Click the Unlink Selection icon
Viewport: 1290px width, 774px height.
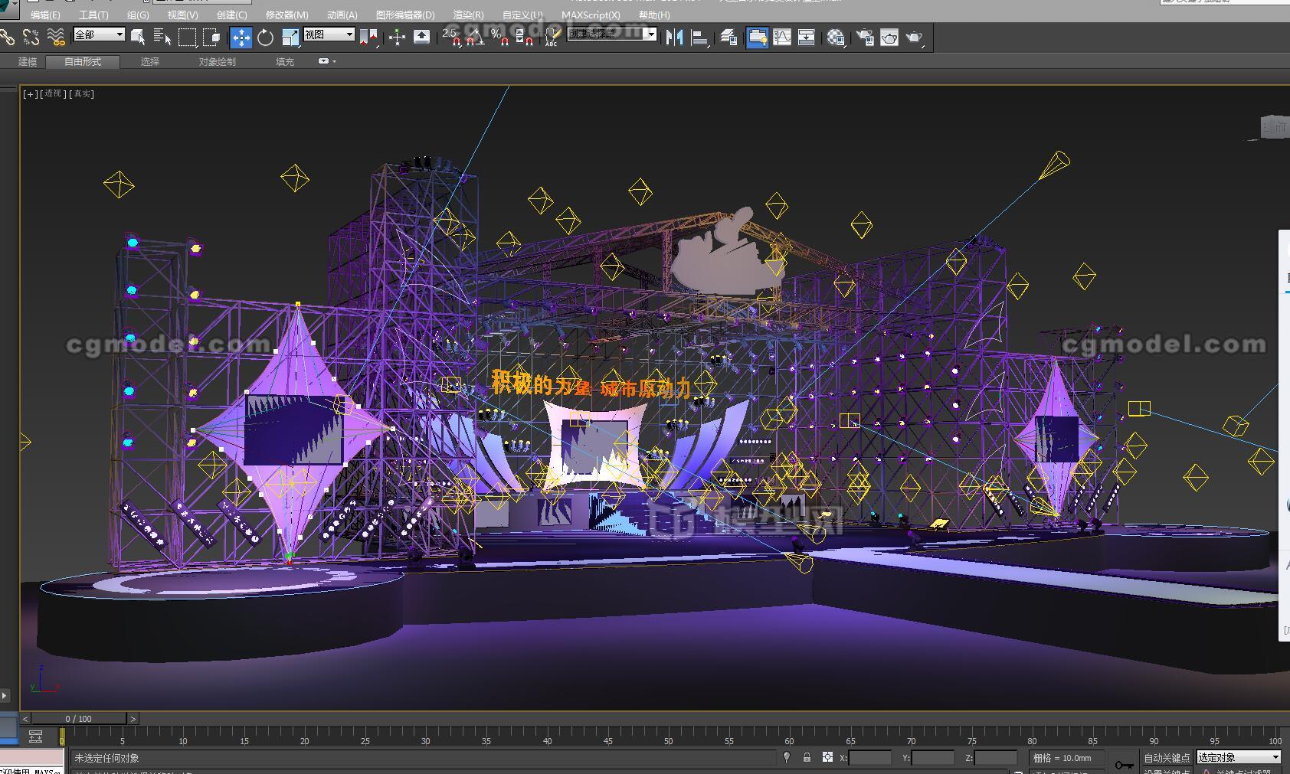coord(31,37)
